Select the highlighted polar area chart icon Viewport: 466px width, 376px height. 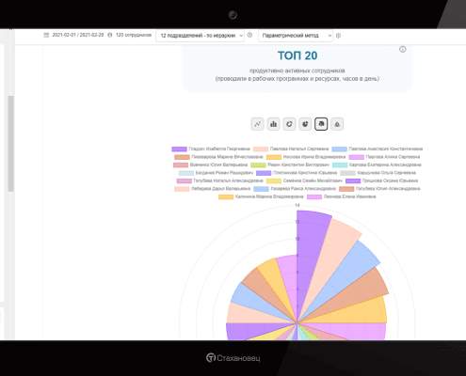[x=321, y=124]
